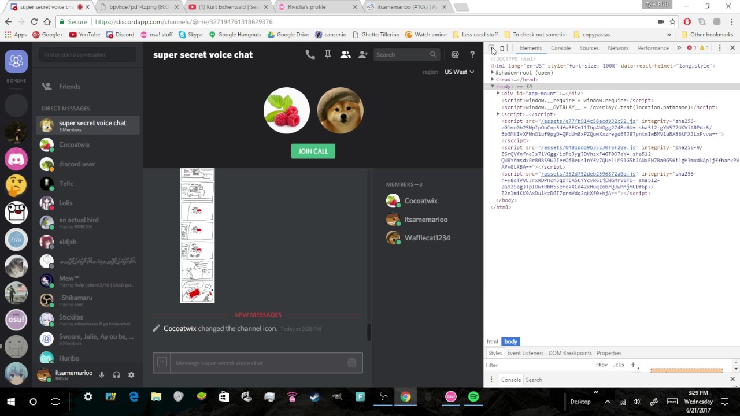The image size is (740, 416).
Task: Open Friends in sidebar
Action: 88,87
